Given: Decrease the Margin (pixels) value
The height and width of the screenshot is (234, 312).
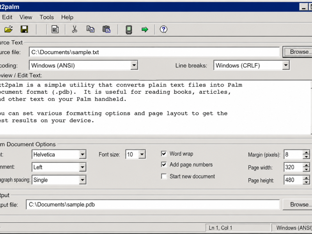Looking at the screenshot, I should tap(306, 157).
